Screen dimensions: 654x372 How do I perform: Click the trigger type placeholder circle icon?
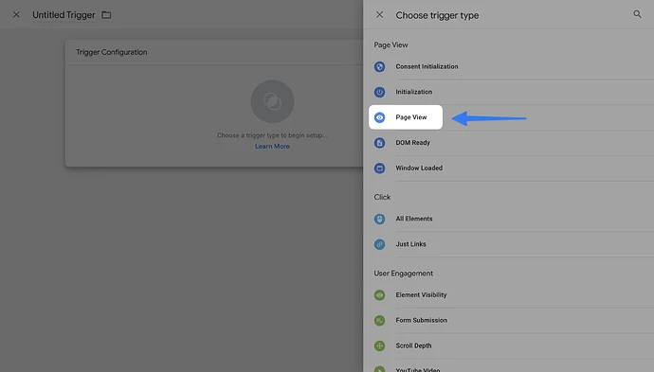point(272,101)
